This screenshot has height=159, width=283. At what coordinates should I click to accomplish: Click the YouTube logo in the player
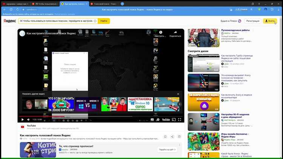[x=165, y=120]
